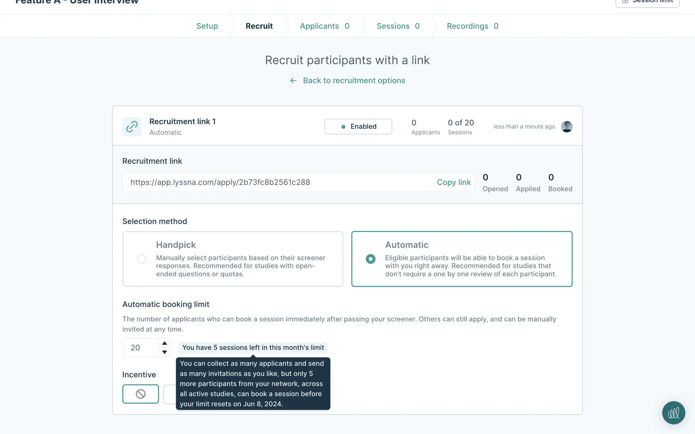Open the Sessions tab

[x=398, y=26]
